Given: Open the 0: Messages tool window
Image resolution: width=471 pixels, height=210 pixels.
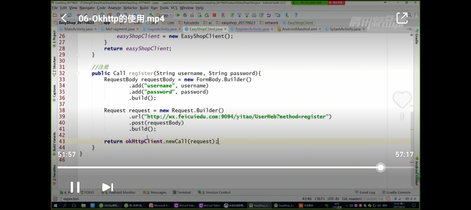Looking at the screenshot, I should [155, 192].
